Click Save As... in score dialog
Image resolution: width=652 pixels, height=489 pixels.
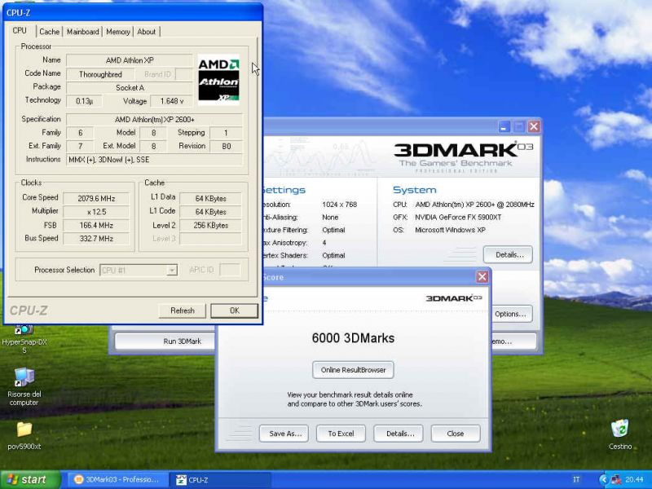click(x=284, y=434)
